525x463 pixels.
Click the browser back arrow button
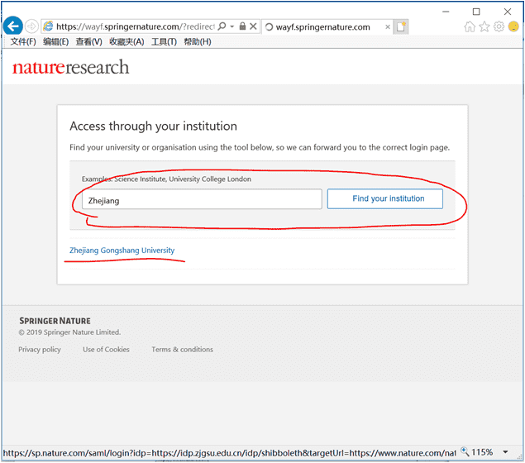tap(12, 26)
